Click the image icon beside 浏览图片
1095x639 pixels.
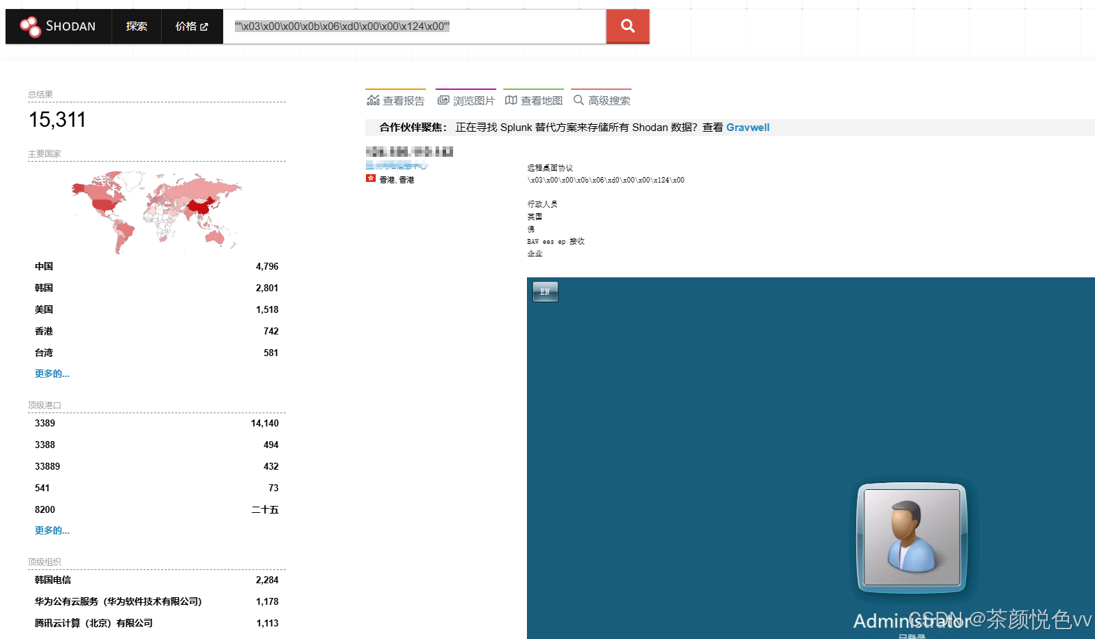click(x=443, y=100)
